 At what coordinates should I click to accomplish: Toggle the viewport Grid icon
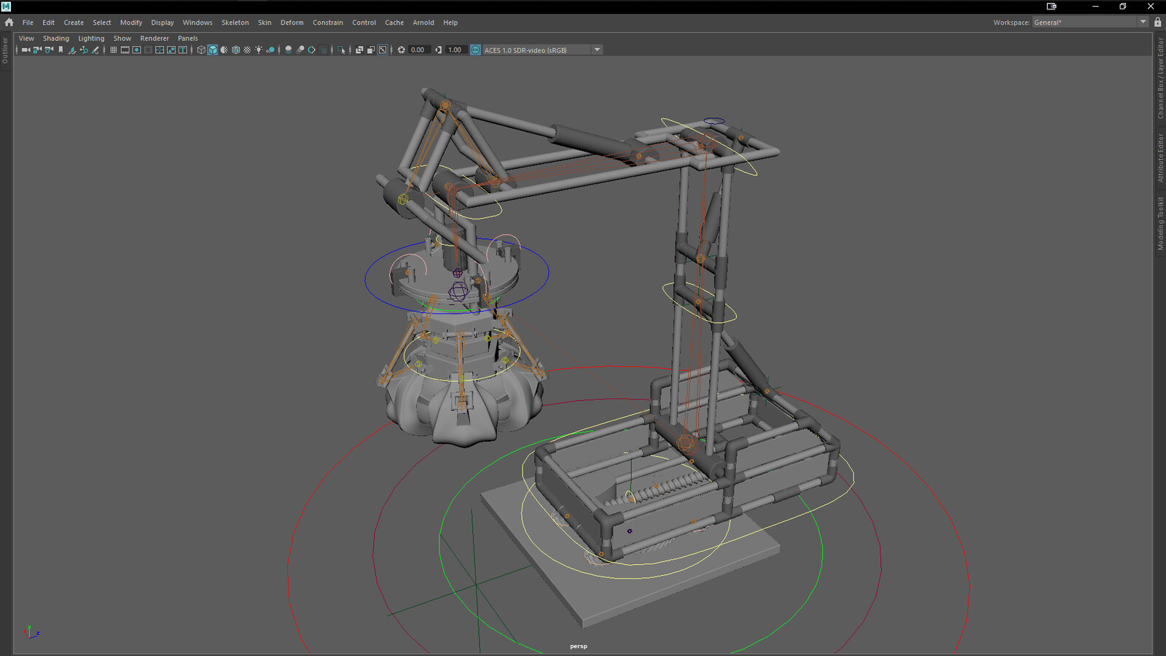pyautogui.click(x=113, y=50)
